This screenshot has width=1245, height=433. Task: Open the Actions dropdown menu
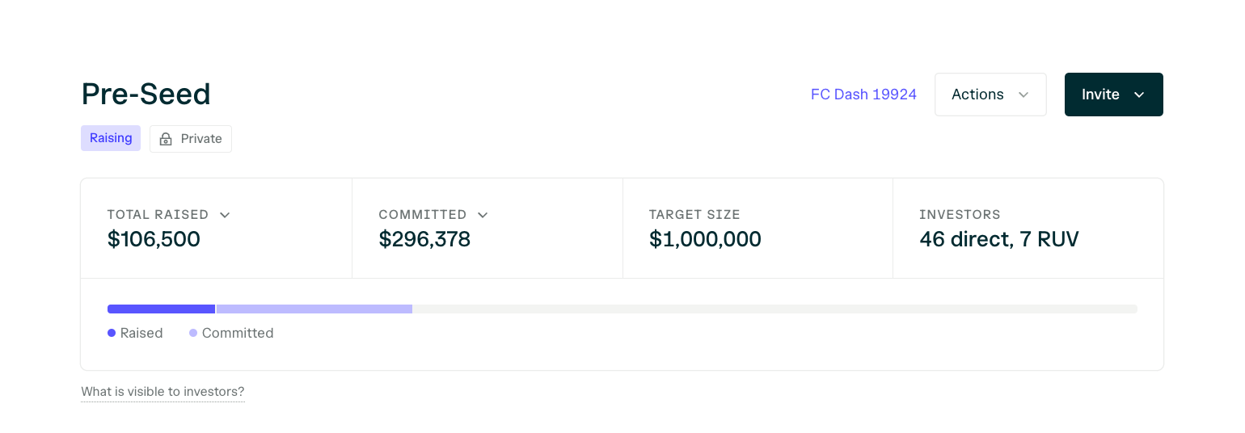pos(990,95)
